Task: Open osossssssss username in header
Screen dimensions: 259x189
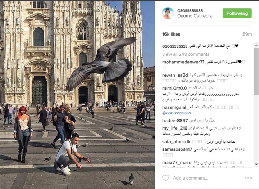Action: tap(190, 10)
